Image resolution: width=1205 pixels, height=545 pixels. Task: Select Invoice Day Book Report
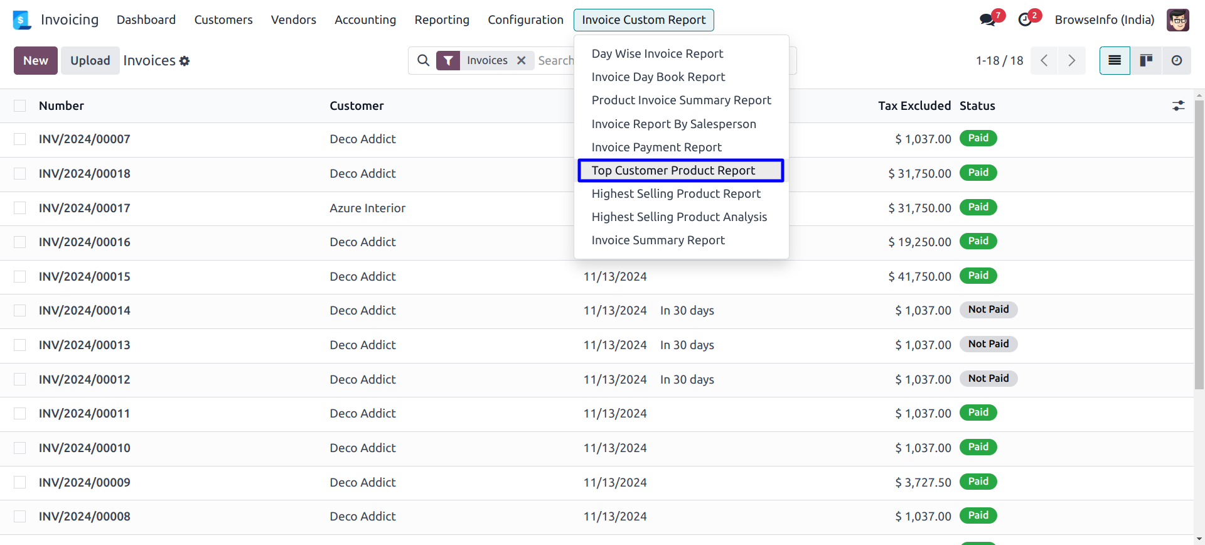(658, 77)
